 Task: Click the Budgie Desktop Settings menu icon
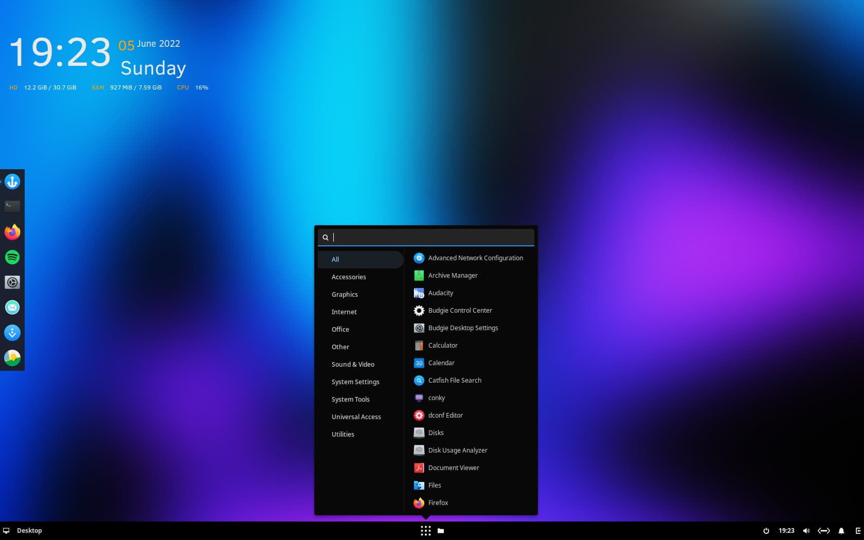click(x=419, y=328)
